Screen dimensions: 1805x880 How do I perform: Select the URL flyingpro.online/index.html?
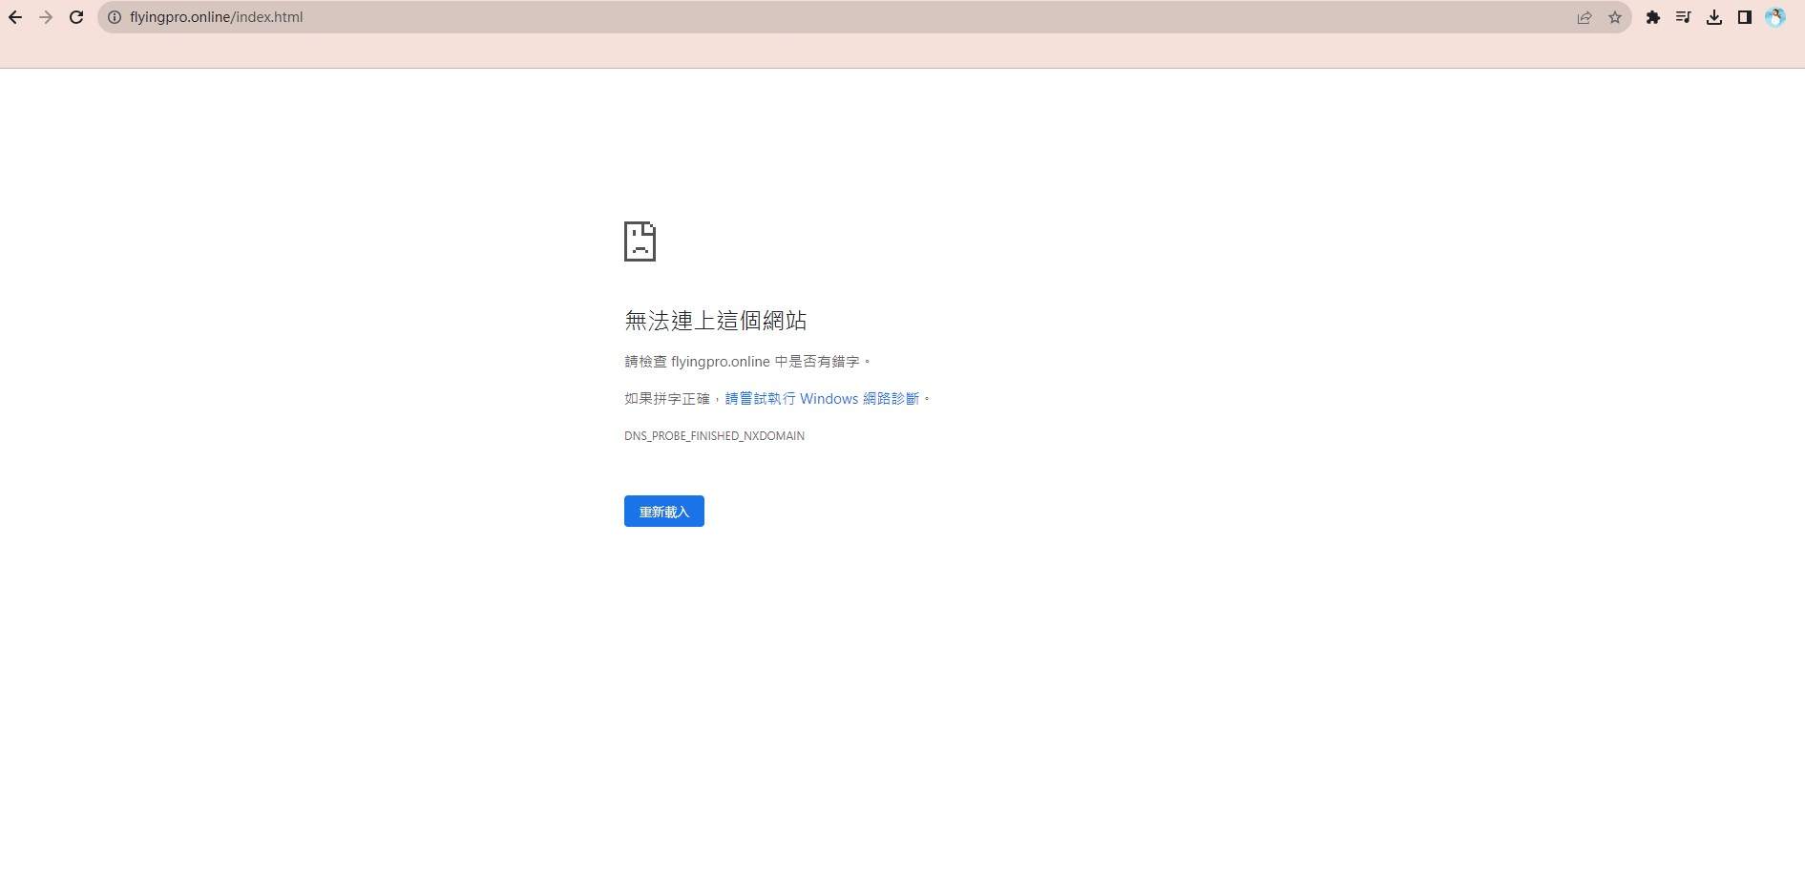point(215,16)
